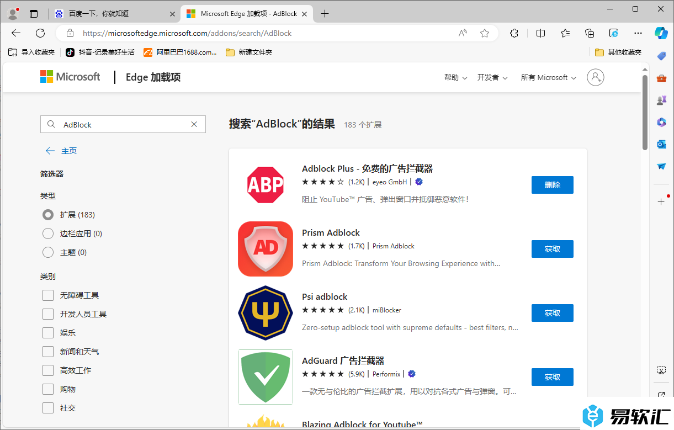The image size is (674, 430).
Task: Open the tab actions menu icon
Action: pyautogui.click(x=34, y=14)
